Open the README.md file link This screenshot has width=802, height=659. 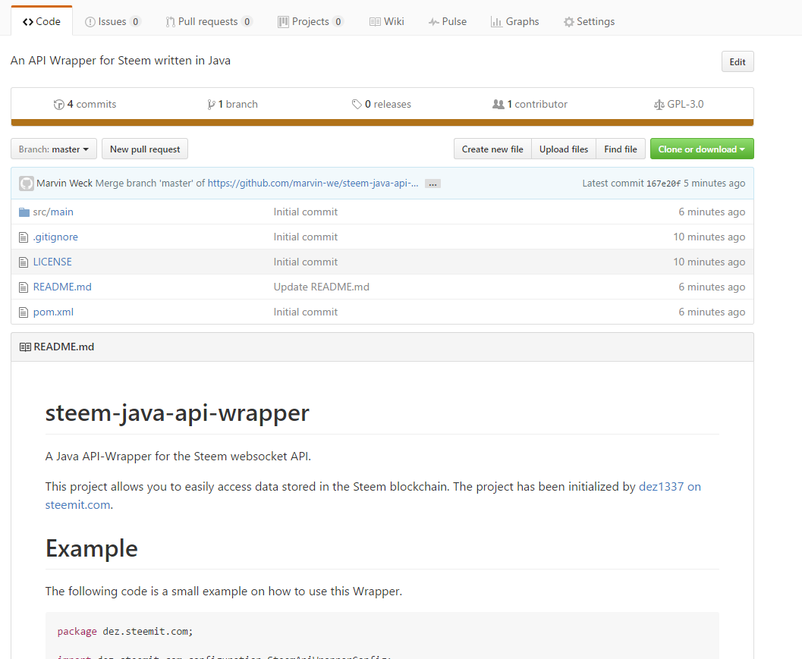pyautogui.click(x=62, y=287)
